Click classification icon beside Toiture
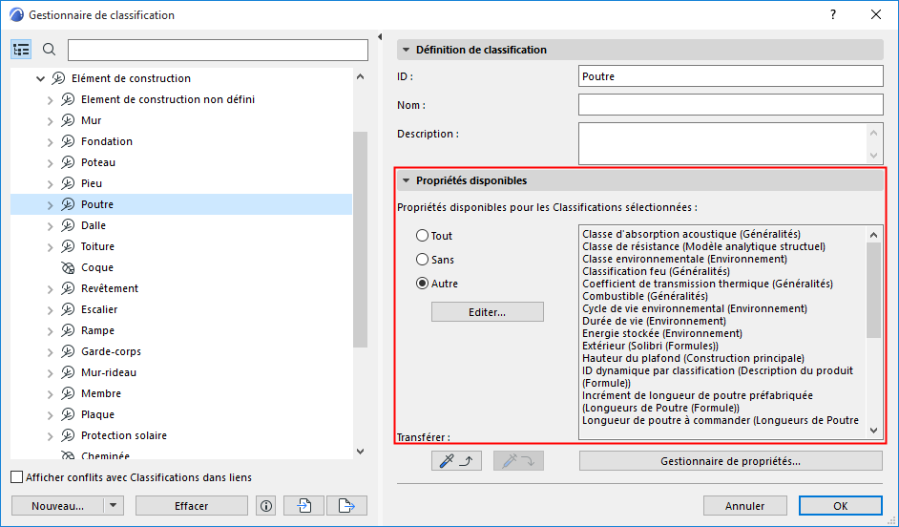The height and width of the screenshot is (527, 899). point(68,246)
